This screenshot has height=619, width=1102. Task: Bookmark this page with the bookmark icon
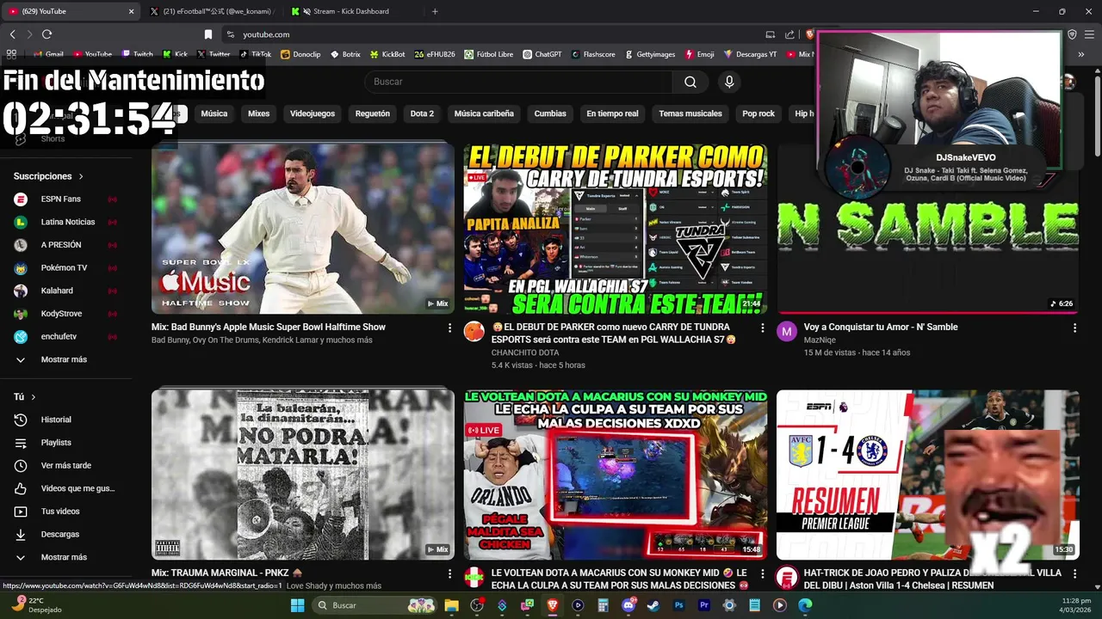pyautogui.click(x=207, y=34)
